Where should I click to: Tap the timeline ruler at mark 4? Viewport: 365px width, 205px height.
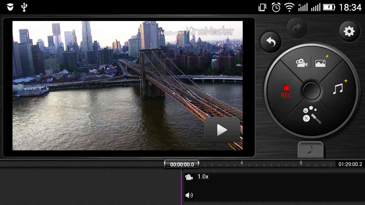pyautogui.click(x=242, y=163)
